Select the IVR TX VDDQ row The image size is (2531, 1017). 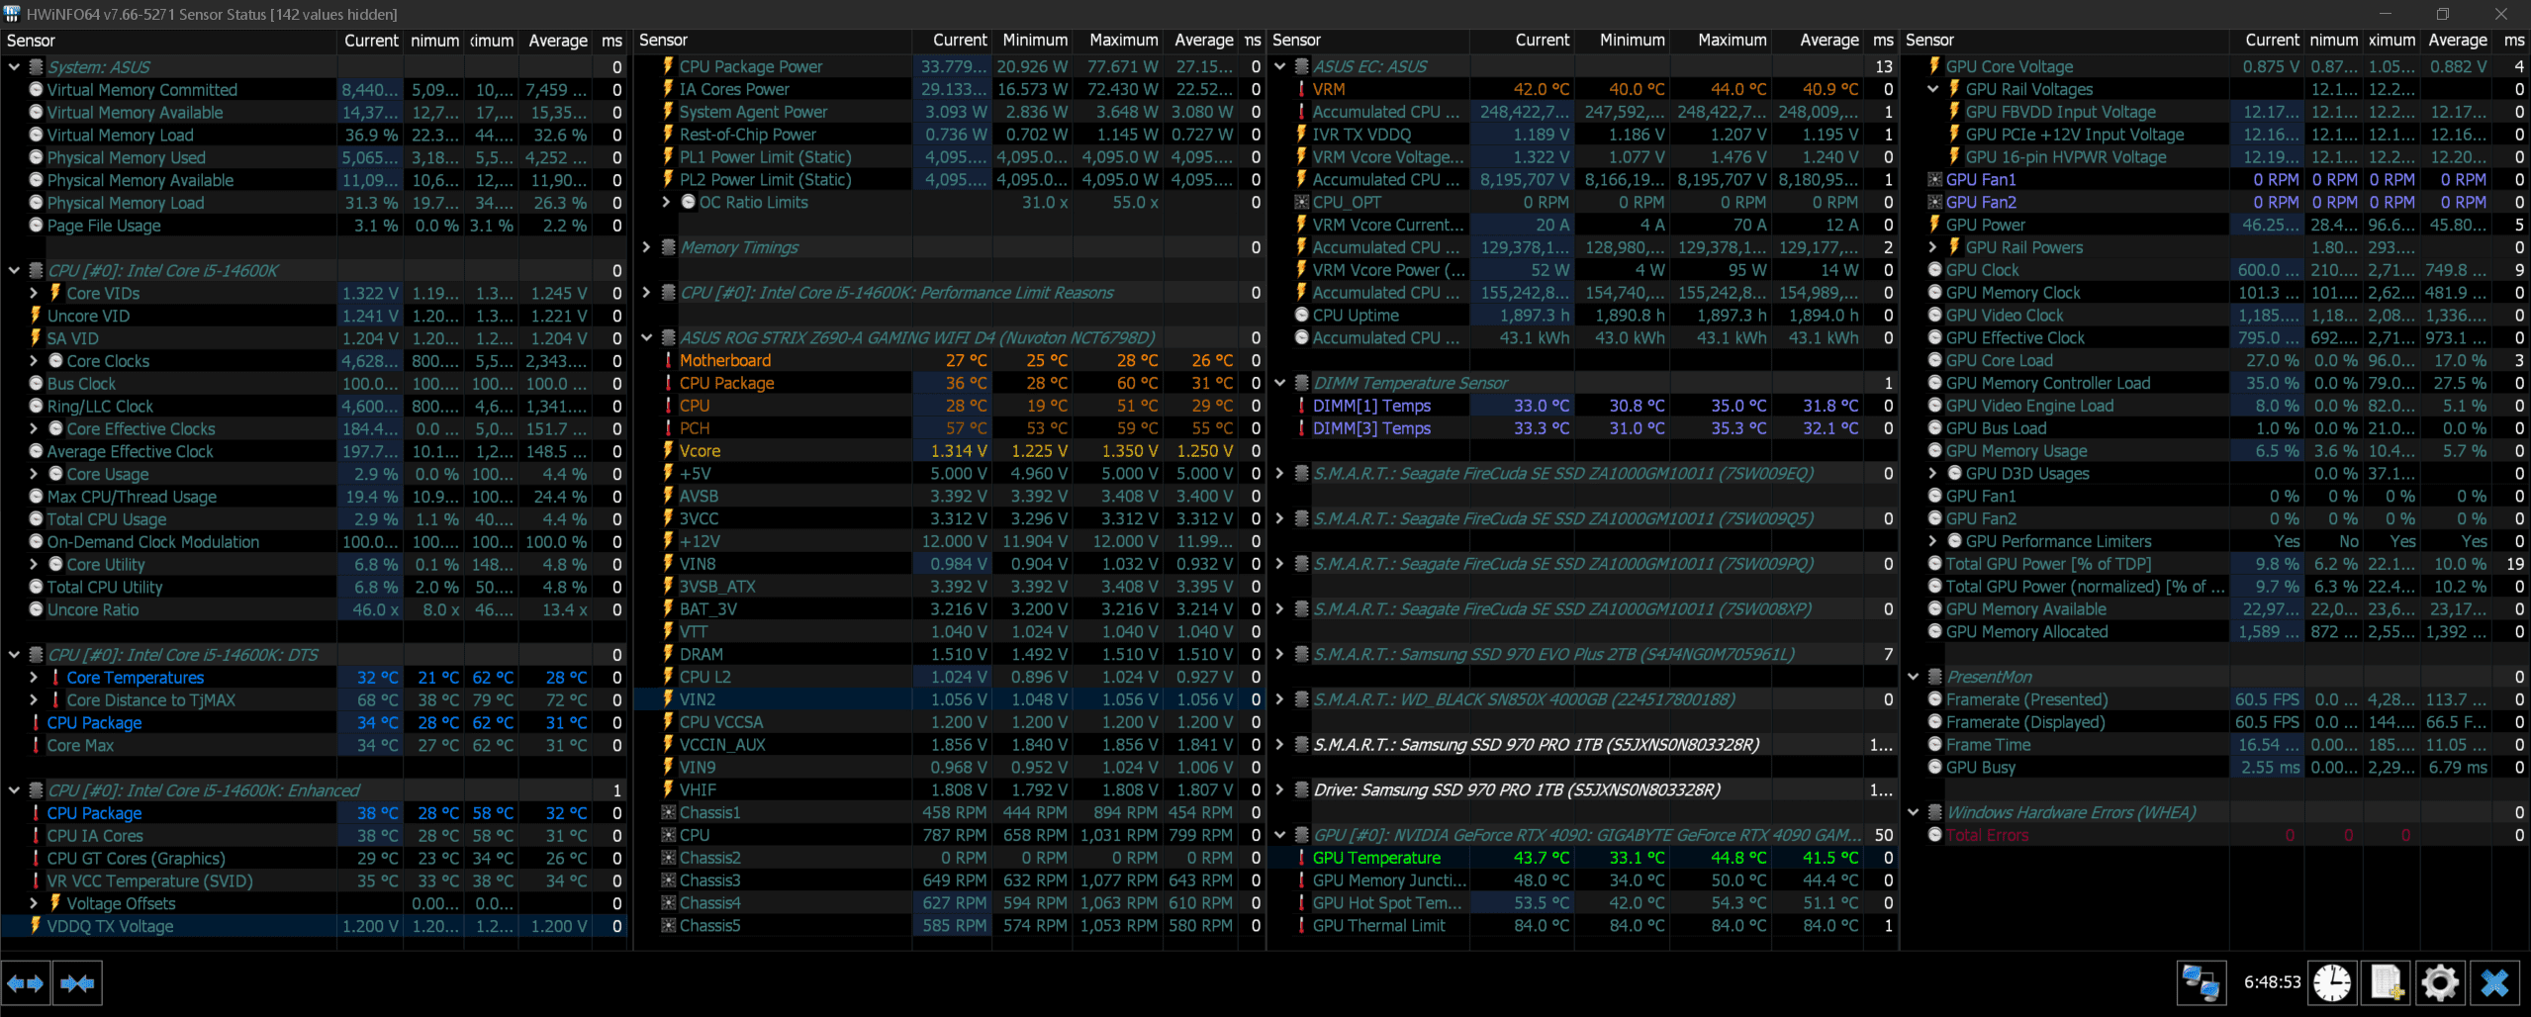pyautogui.click(x=1583, y=135)
